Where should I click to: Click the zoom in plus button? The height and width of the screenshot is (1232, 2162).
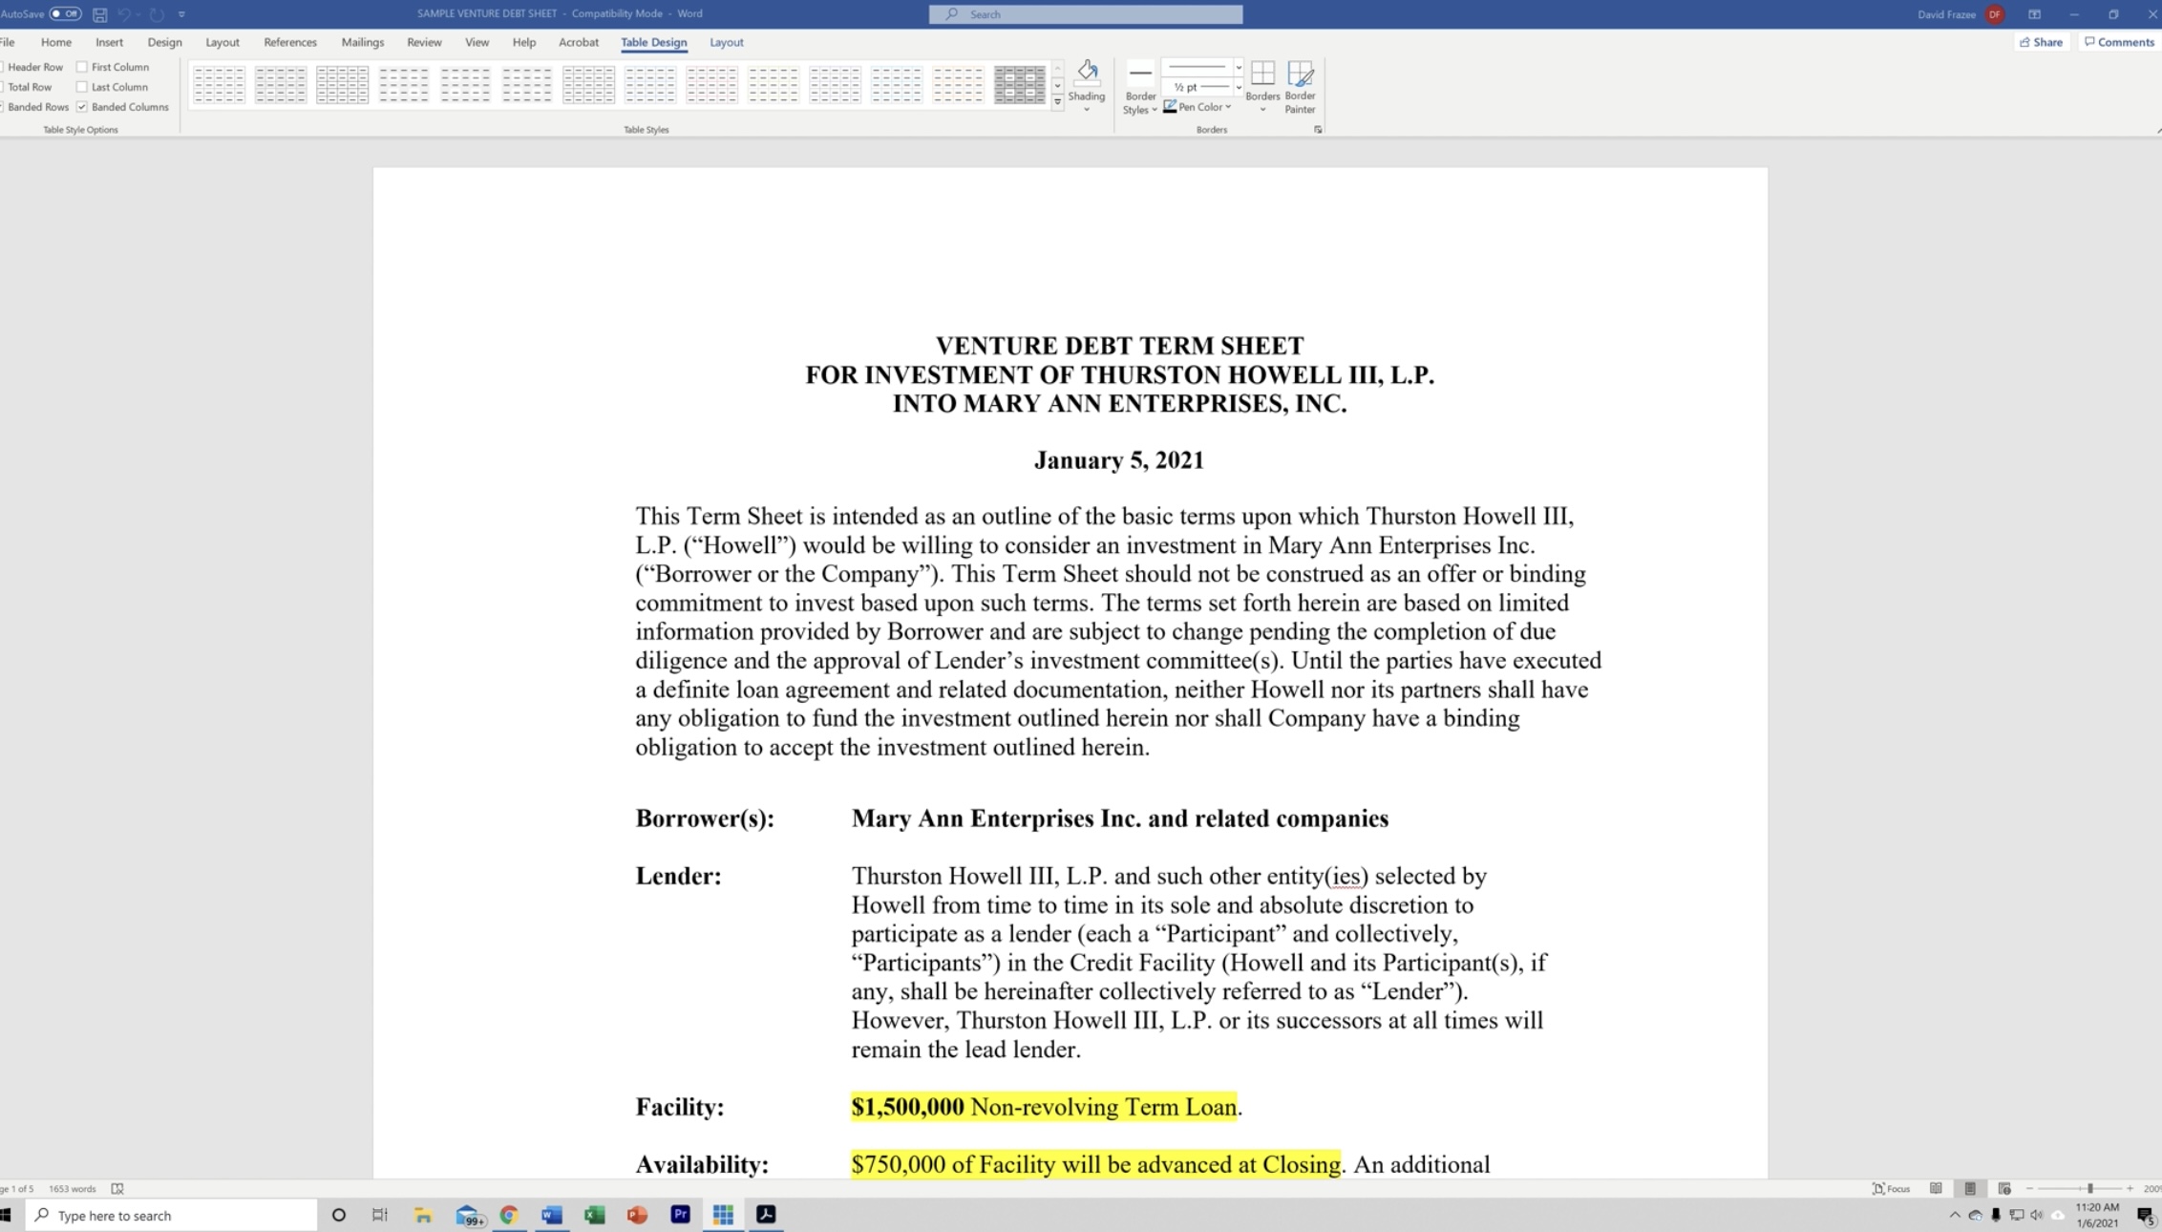click(x=2130, y=1188)
